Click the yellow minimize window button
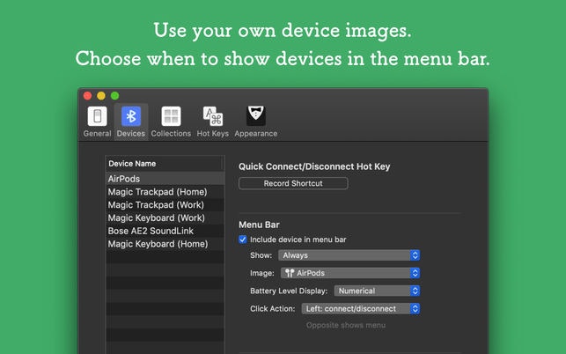566x354 pixels. (101, 96)
